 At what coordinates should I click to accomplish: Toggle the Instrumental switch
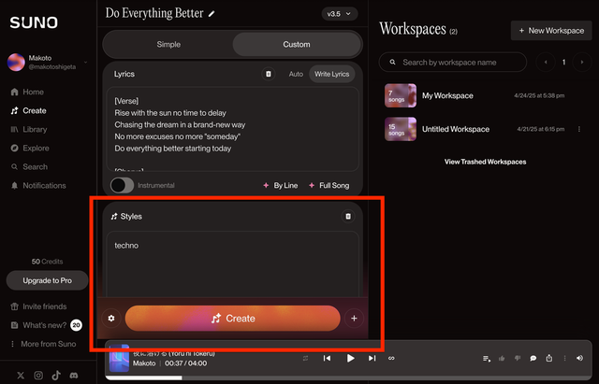click(122, 185)
